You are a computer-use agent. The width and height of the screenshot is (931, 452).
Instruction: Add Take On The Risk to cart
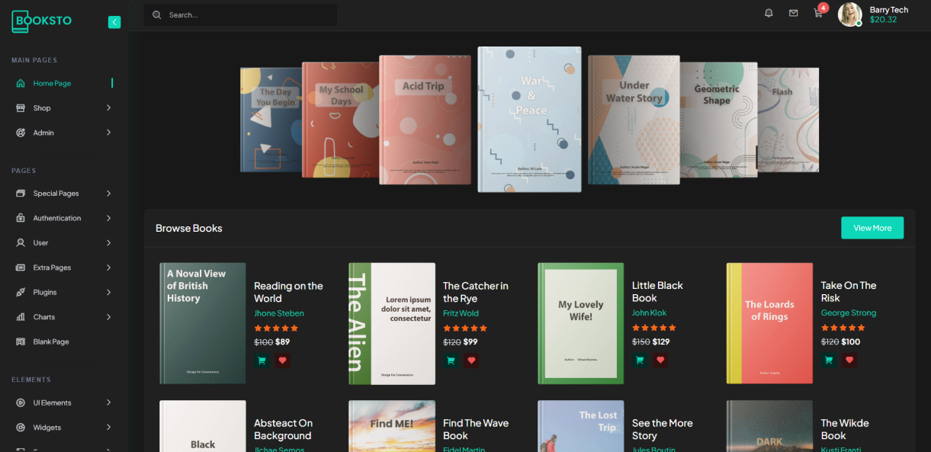click(829, 361)
